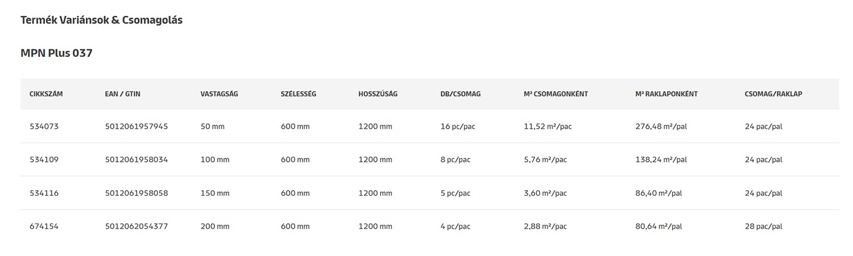This screenshot has width=853, height=256.
Task: Click the 276,48 m²/pal cell
Action: pyautogui.click(x=661, y=127)
